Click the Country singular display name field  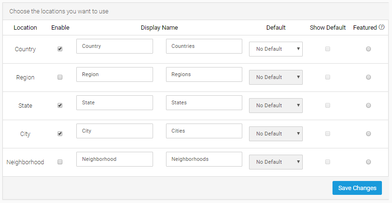click(x=114, y=46)
